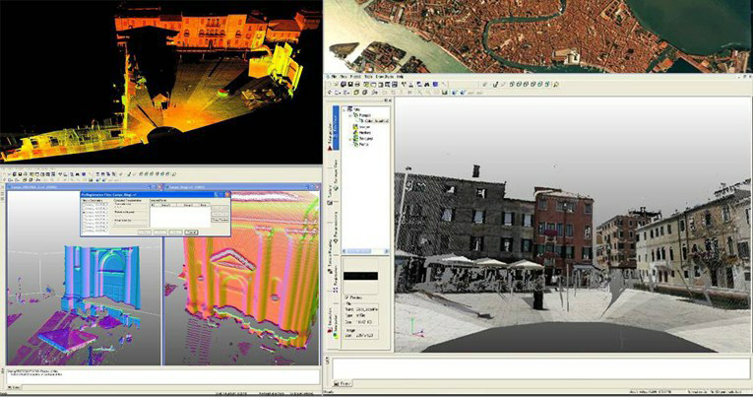The height and width of the screenshot is (397, 753).
Task: Click the horizontal scrollbar below the project tree
Action: 366,251
